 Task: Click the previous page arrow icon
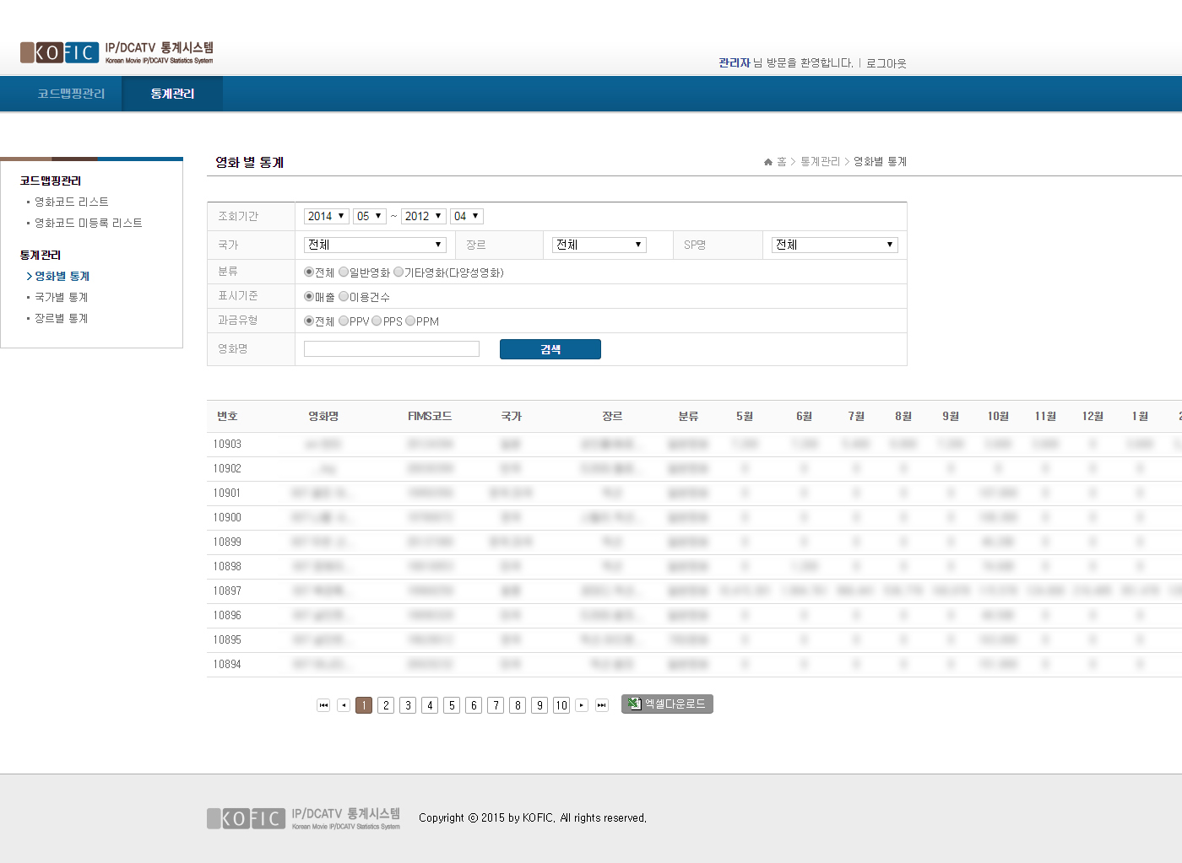(344, 705)
